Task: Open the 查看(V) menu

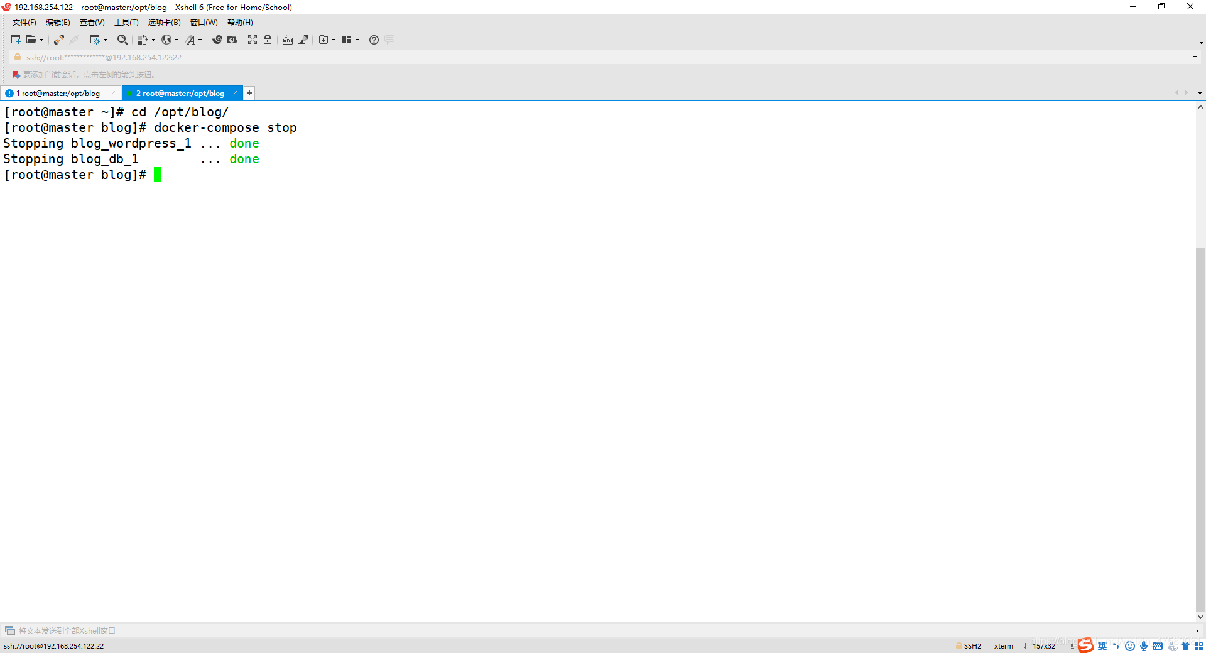Action: 92,23
